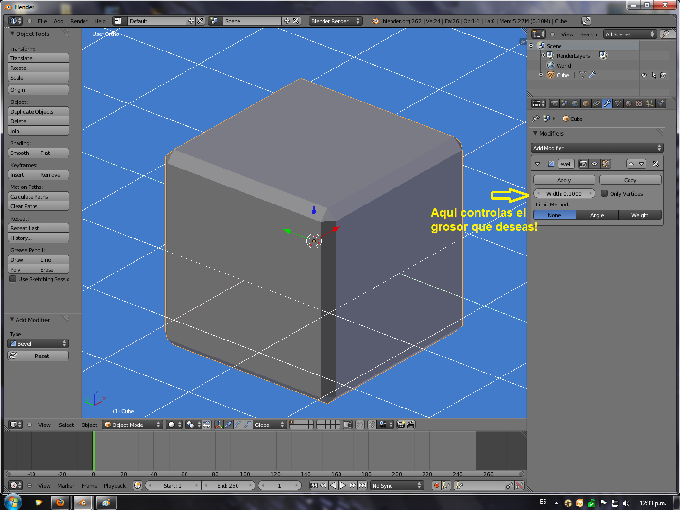680x510 pixels.
Task: Open the Object Mode dropdown
Action: (133, 425)
